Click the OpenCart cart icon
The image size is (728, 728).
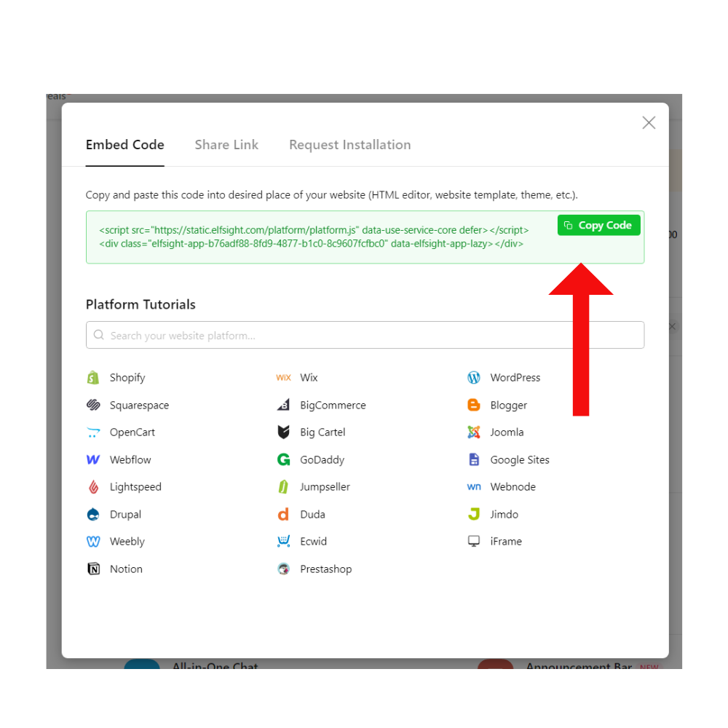pos(93,432)
